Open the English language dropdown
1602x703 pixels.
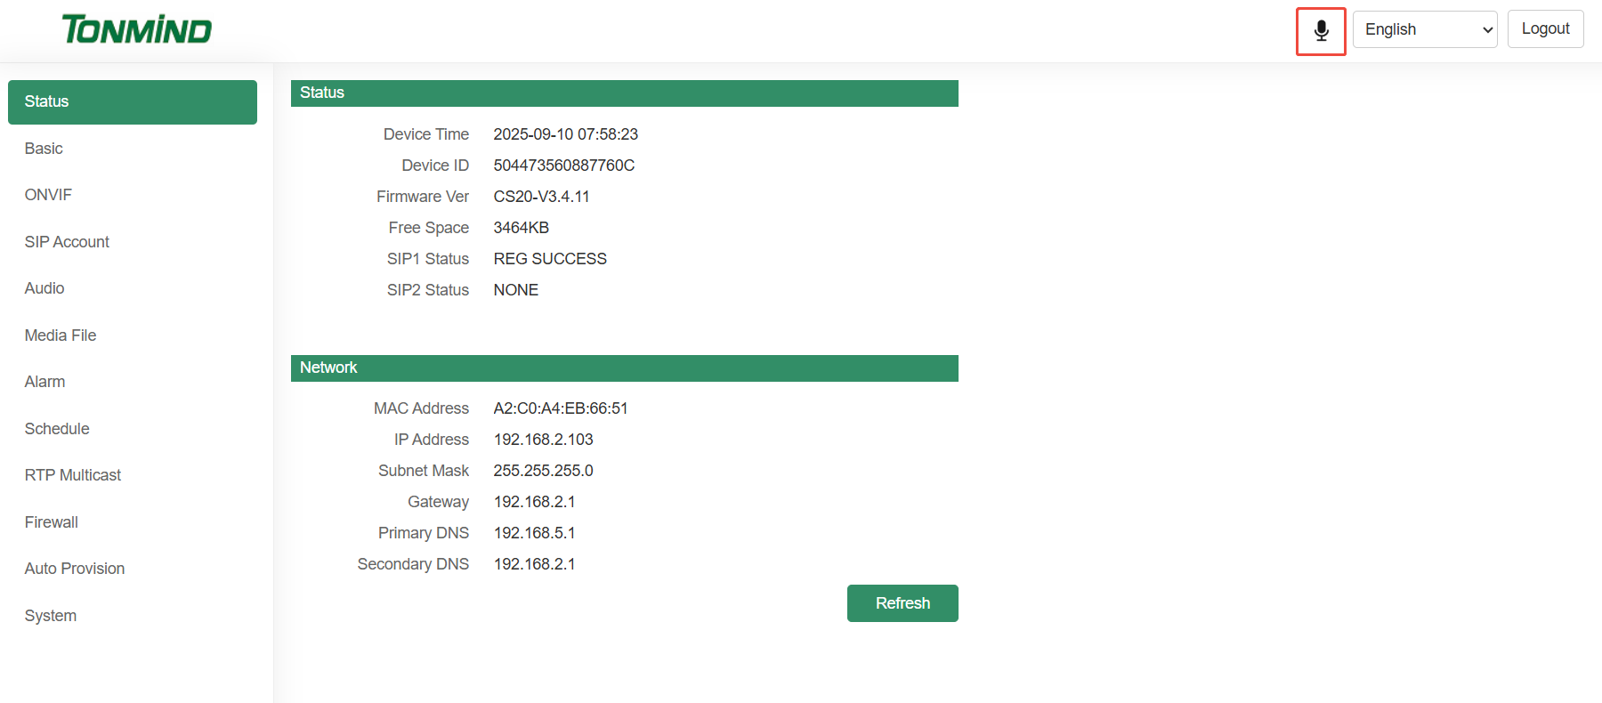pyautogui.click(x=1424, y=29)
